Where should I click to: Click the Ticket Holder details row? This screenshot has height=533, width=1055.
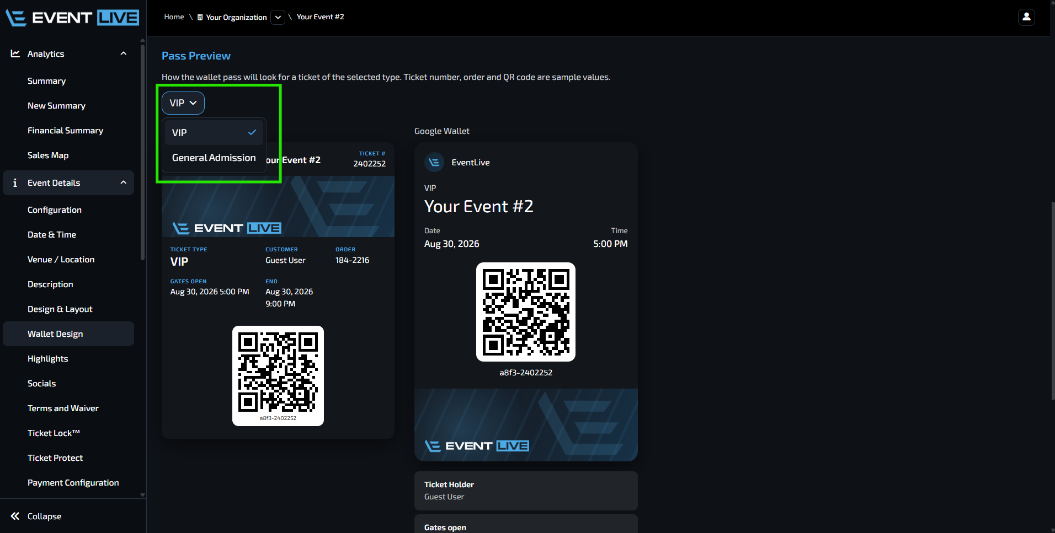click(526, 491)
